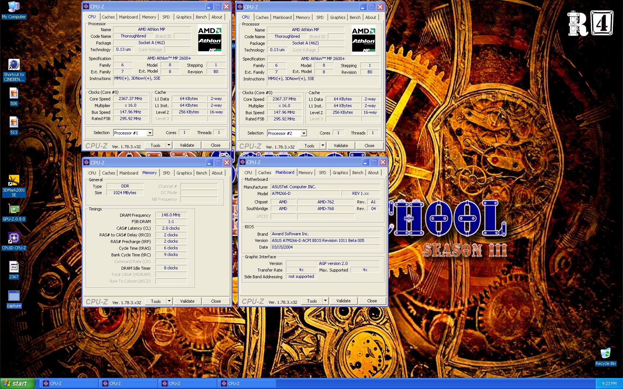Screen dimensions: 623x389
Task: Open the Processor #1 selection dropdown
Action: click(150, 133)
